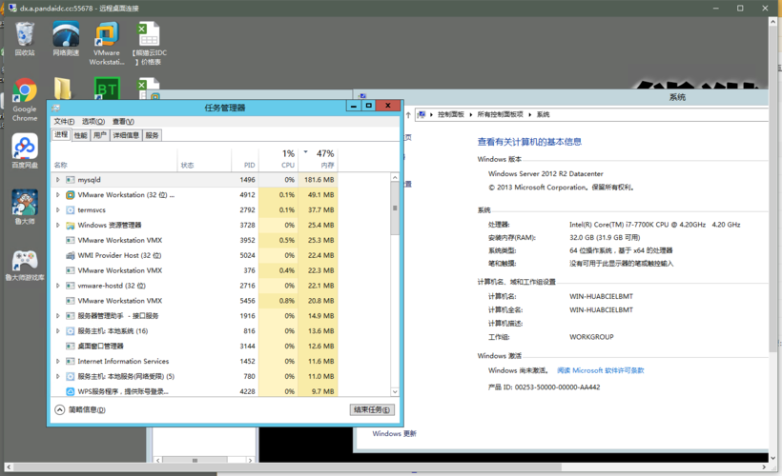Open the 查看(V) menu in Task Manager
Image resolution: width=782 pixels, height=476 pixels.
(123, 122)
